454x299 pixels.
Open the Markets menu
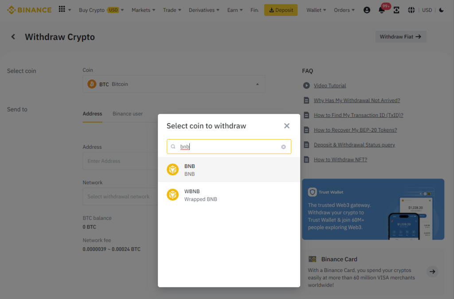tap(143, 10)
